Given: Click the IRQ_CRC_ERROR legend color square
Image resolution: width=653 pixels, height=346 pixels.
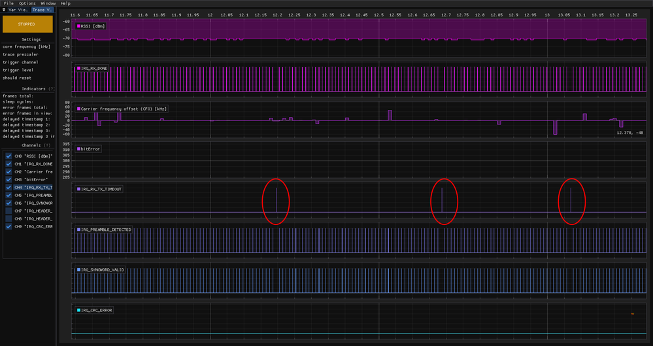Looking at the screenshot, I should (78, 311).
